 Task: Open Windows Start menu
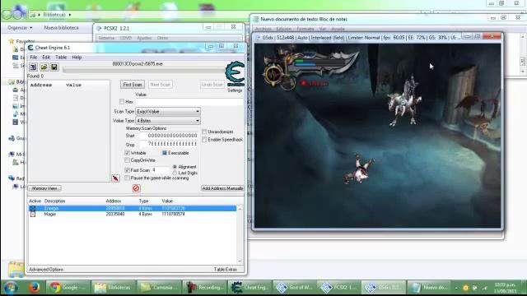tap(11, 288)
